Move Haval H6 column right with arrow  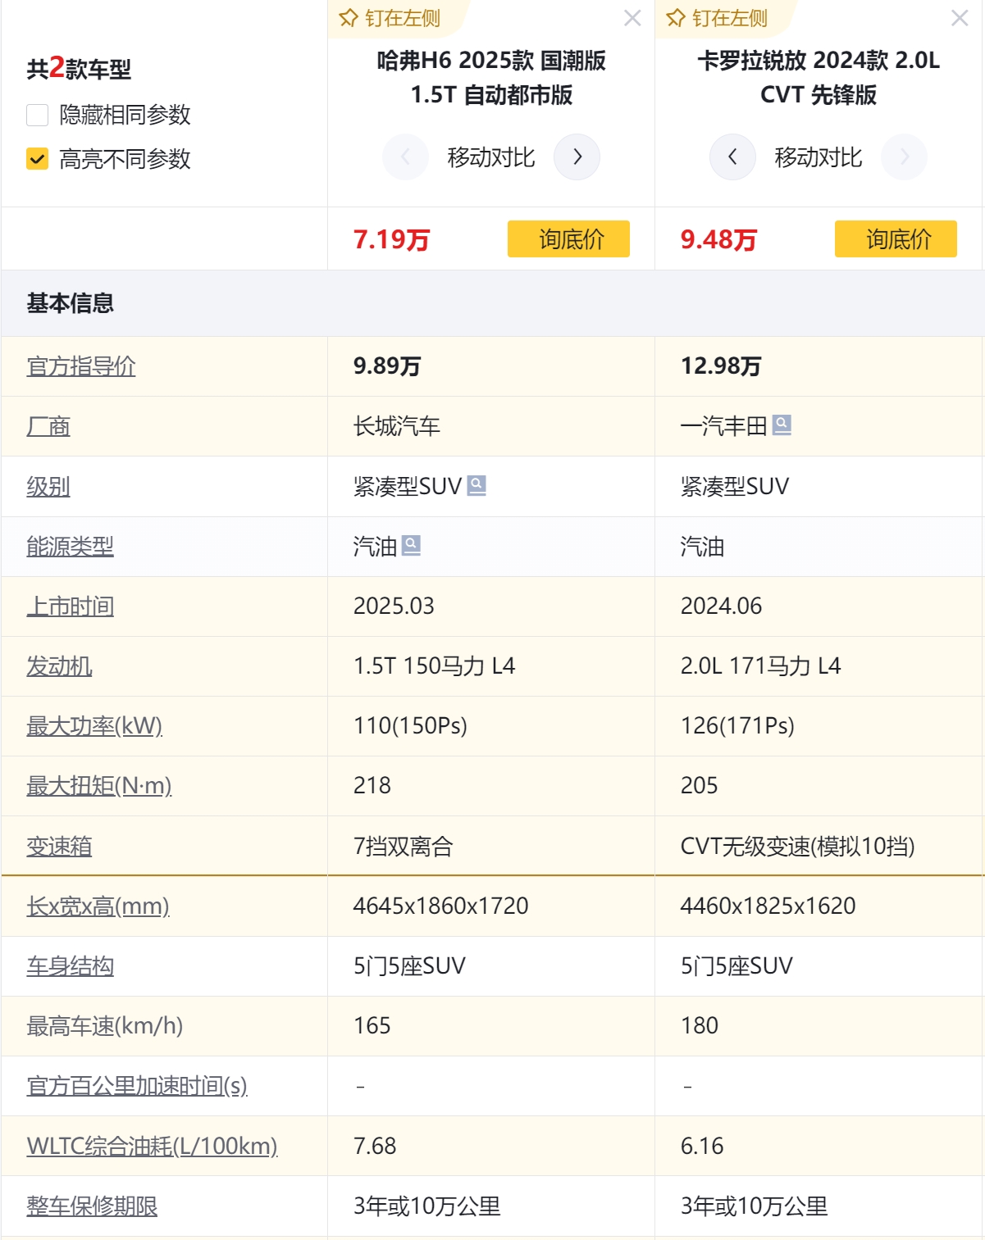[577, 157]
